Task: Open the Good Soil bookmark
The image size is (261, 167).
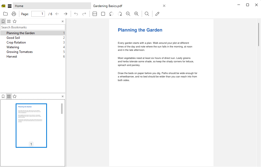Action: (33, 38)
